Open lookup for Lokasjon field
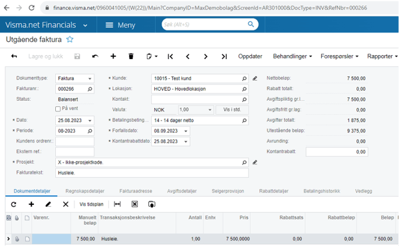The width and height of the screenshot is (399, 246). pos(244,89)
